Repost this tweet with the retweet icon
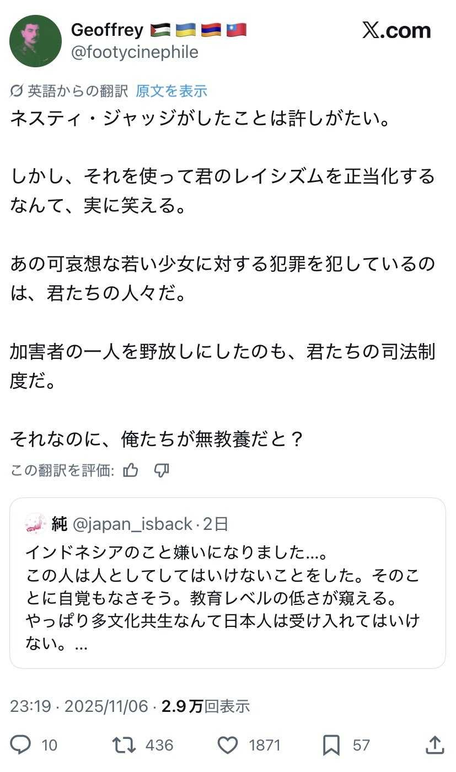The height and width of the screenshot is (772, 456). click(x=124, y=746)
